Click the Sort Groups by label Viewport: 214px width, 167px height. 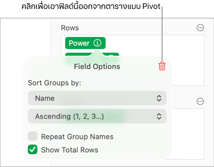coord(54,83)
